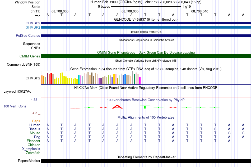This screenshot has height=167, width=251.
Task: Click the 'Rhesus' species label
Action: click(34, 129)
